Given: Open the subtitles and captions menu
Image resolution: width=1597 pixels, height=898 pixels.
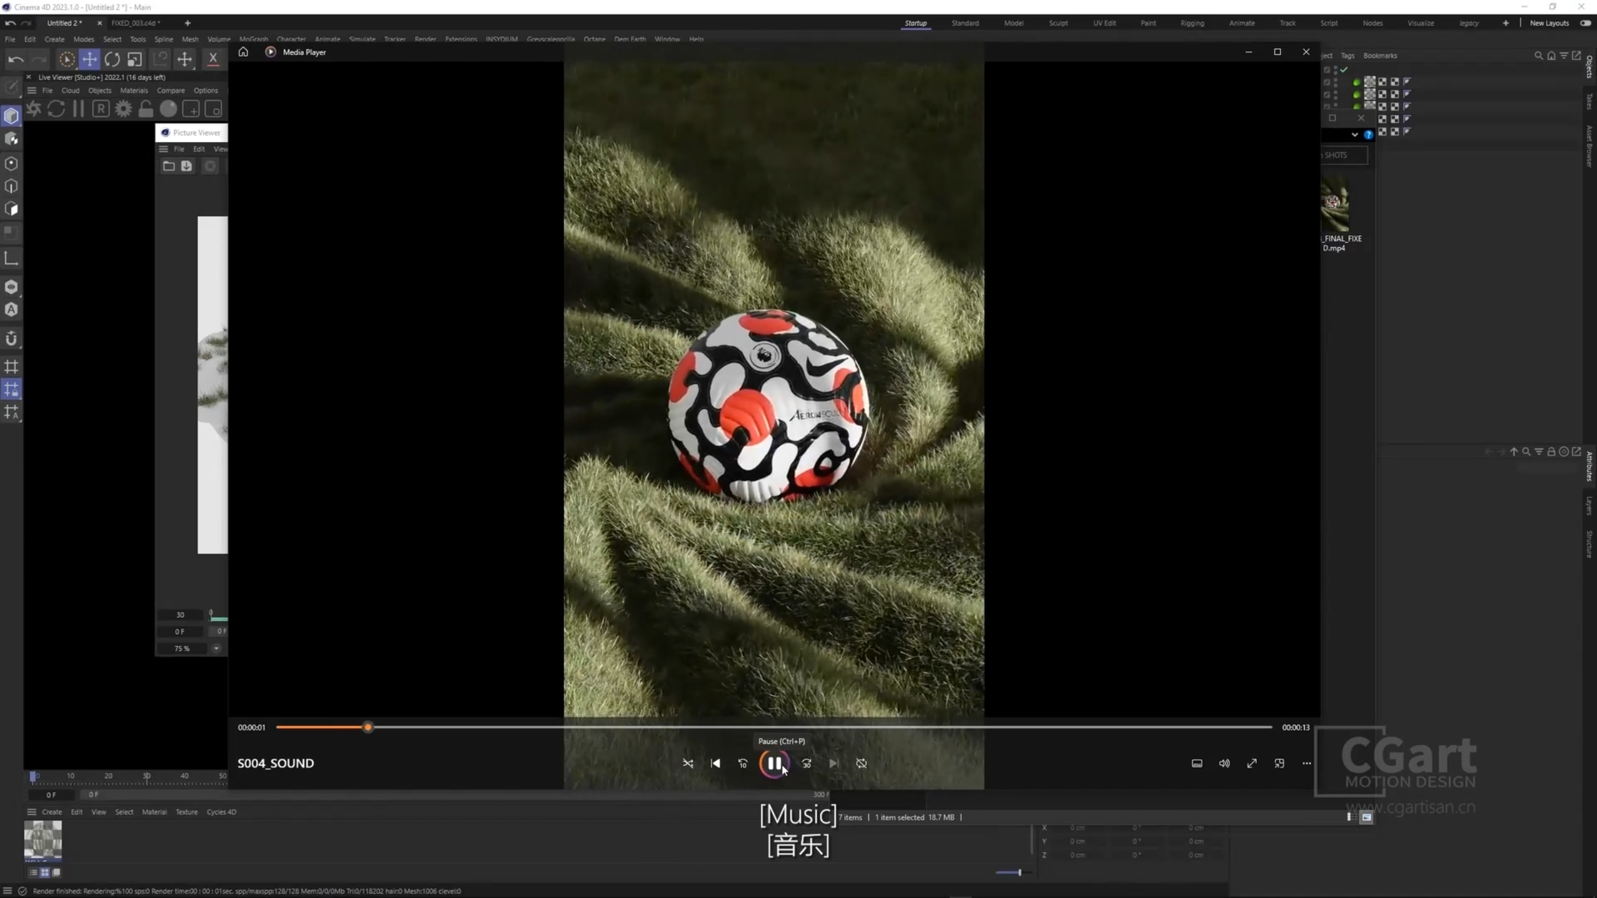Looking at the screenshot, I should pyautogui.click(x=1197, y=763).
